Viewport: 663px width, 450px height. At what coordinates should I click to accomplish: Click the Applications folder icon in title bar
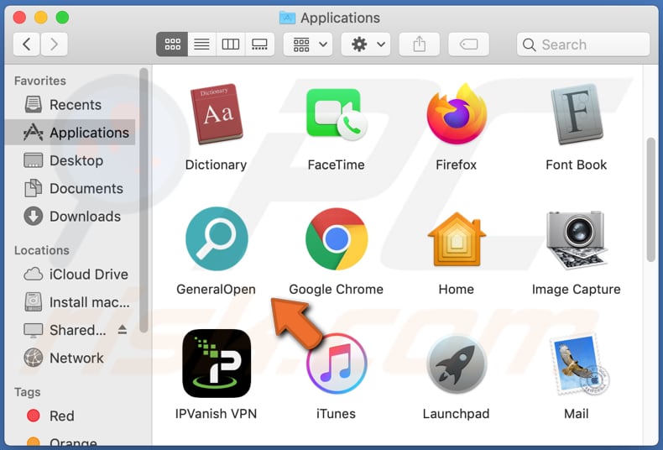pyautogui.click(x=288, y=18)
